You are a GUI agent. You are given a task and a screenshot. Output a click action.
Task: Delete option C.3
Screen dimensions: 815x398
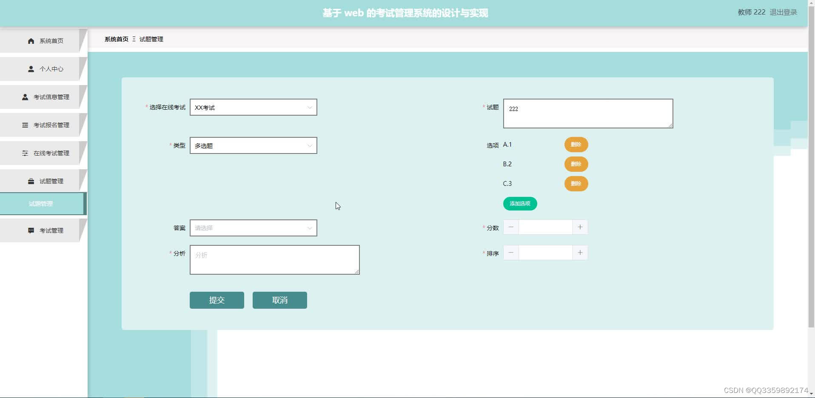(x=576, y=184)
